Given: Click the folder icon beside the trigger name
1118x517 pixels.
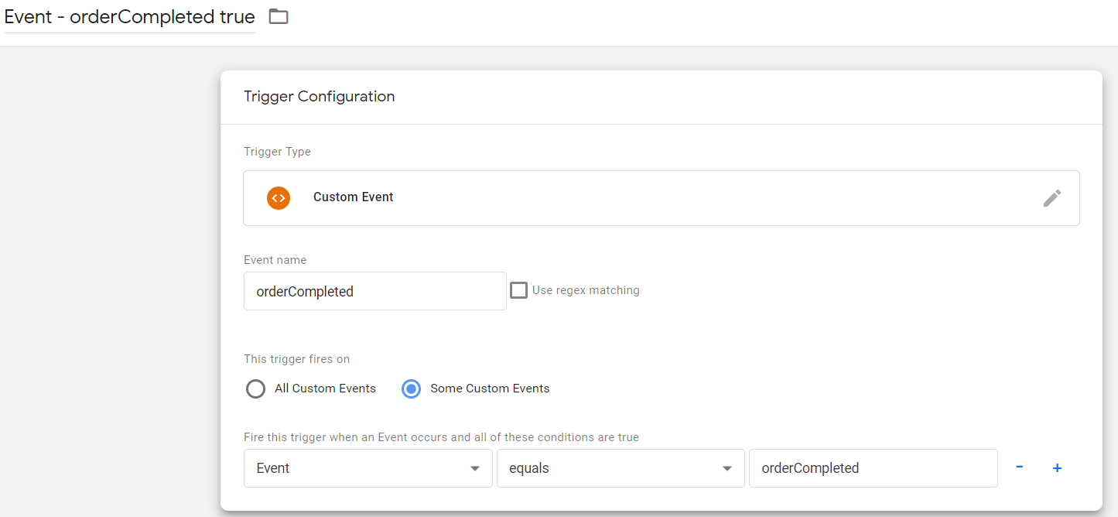Looking at the screenshot, I should pyautogui.click(x=279, y=17).
